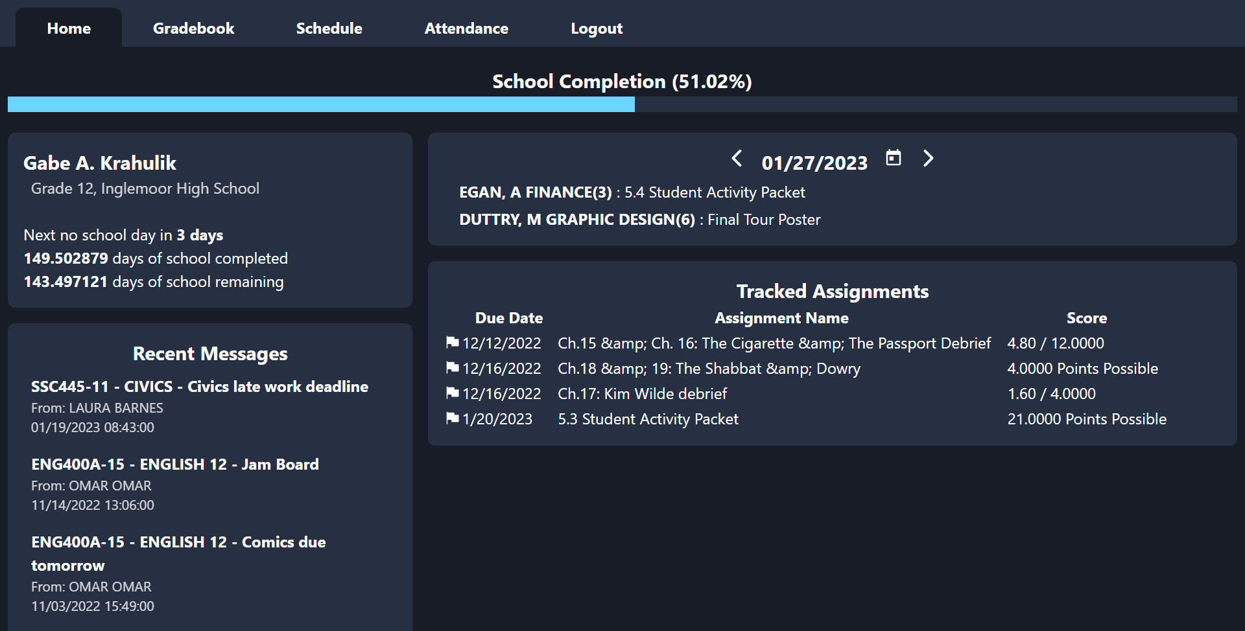Click flag icon beside Ch.17 Kim Wilde debrief
The image size is (1245, 631).
click(453, 393)
